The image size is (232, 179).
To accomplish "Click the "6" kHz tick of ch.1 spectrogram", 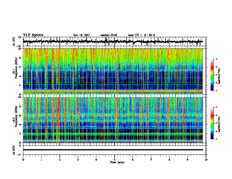I will tap(21, 67).
